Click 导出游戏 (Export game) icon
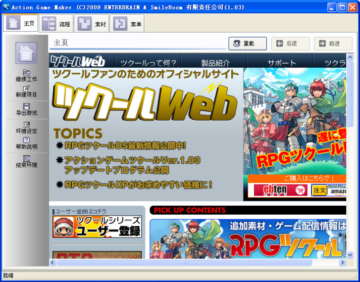Viewport: 360px width, 282px height. 26,109
